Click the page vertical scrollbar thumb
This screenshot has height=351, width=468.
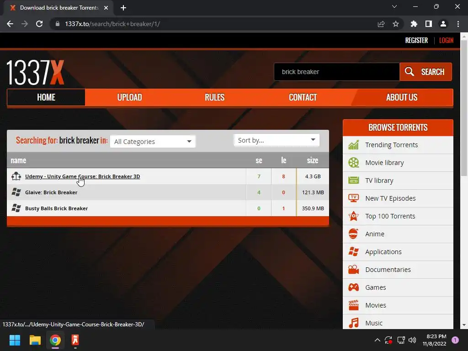click(464, 108)
